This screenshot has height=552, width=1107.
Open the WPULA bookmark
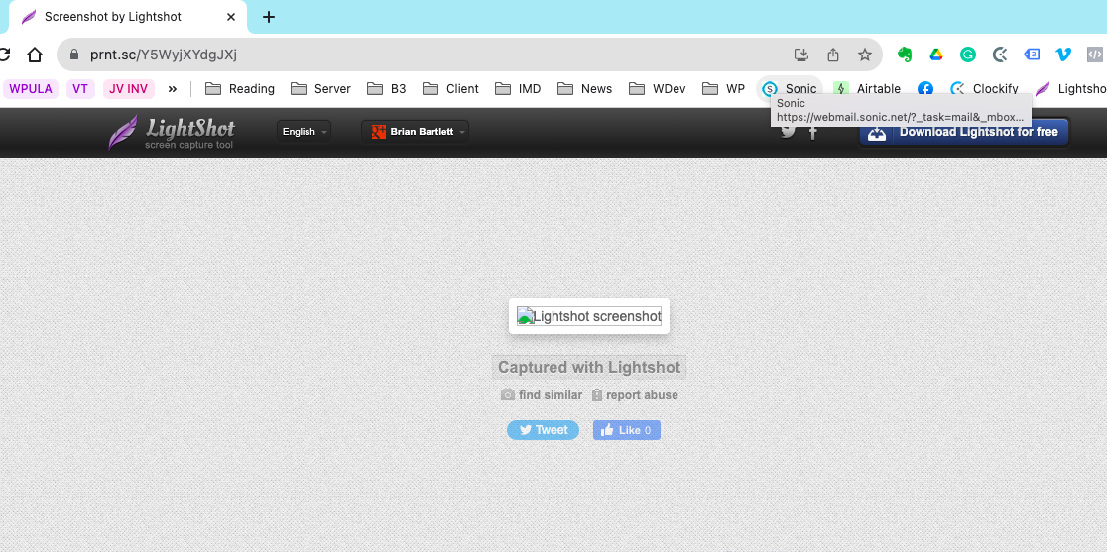pos(31,89)
